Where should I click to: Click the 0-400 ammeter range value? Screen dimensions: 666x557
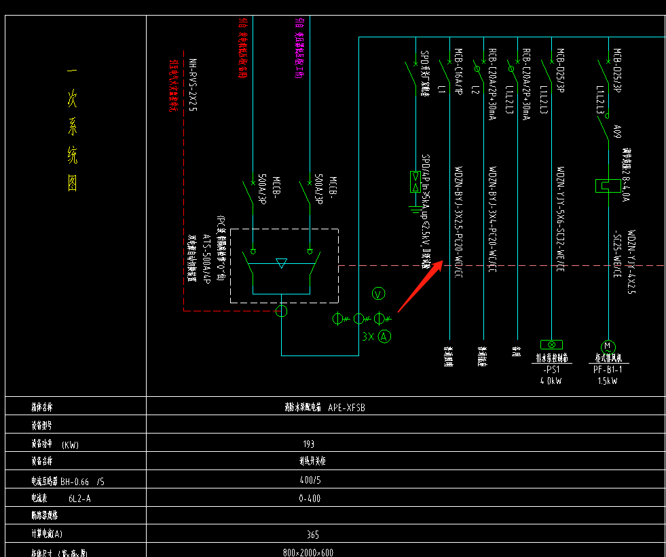310,499
